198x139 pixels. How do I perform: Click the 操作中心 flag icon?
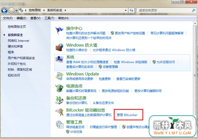point(59,30)
